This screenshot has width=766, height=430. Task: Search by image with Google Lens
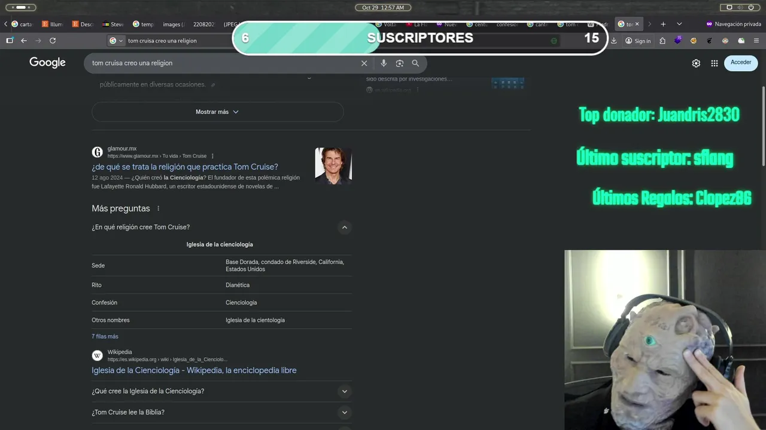coord(400,63)
